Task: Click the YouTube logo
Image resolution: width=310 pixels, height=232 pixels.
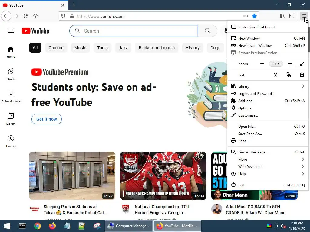Action: pyautogui.click(x=35, y=31)
